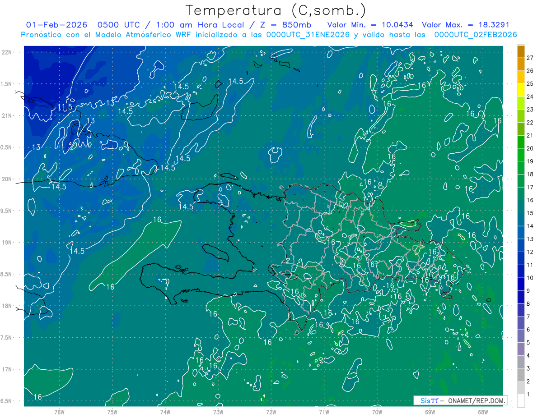Click the '9.5N' latitude axis label
542x418 pixels.
[7, 211]
